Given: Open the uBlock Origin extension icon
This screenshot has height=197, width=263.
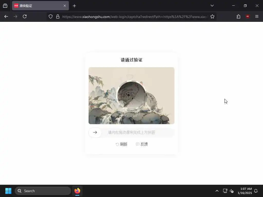Looking at the screenshot, I should point(248,16).
